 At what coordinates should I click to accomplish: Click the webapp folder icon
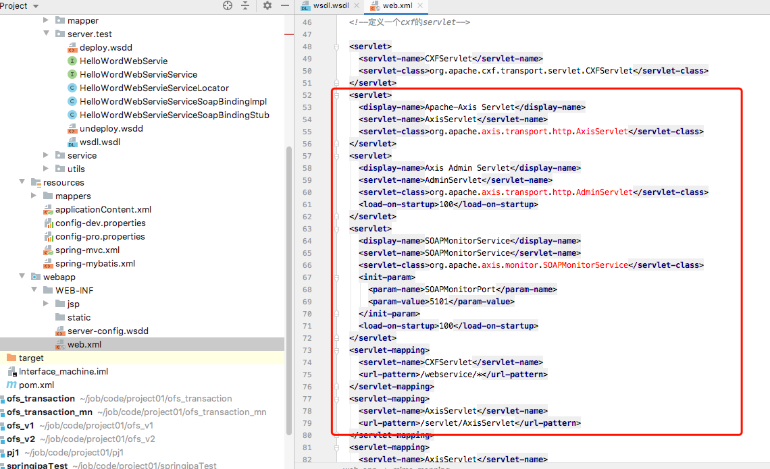coord(36,277)
